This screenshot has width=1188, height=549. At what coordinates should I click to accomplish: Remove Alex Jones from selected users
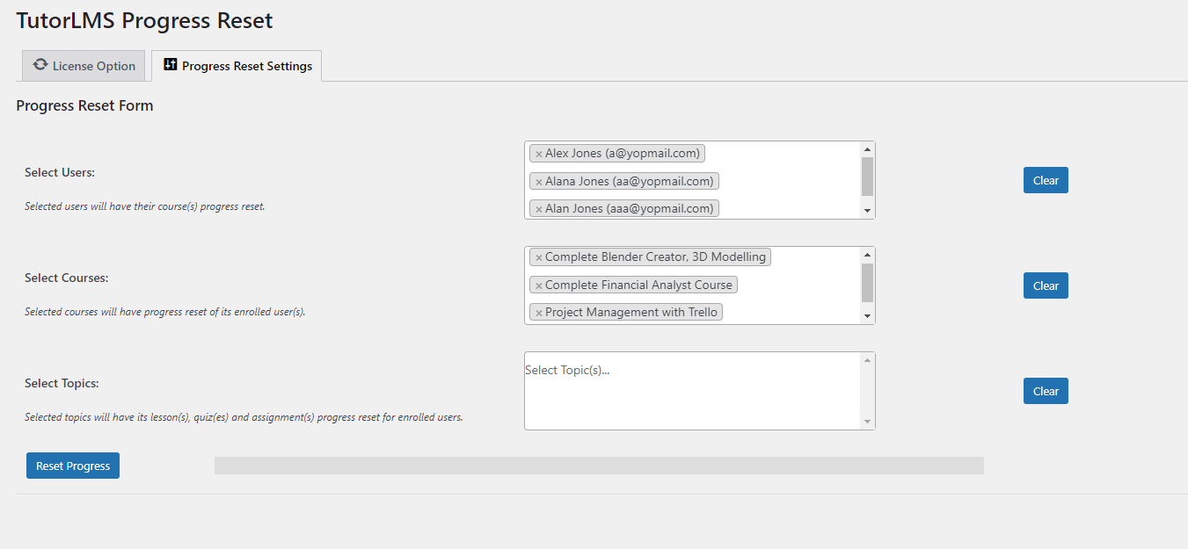click(539, 154)
